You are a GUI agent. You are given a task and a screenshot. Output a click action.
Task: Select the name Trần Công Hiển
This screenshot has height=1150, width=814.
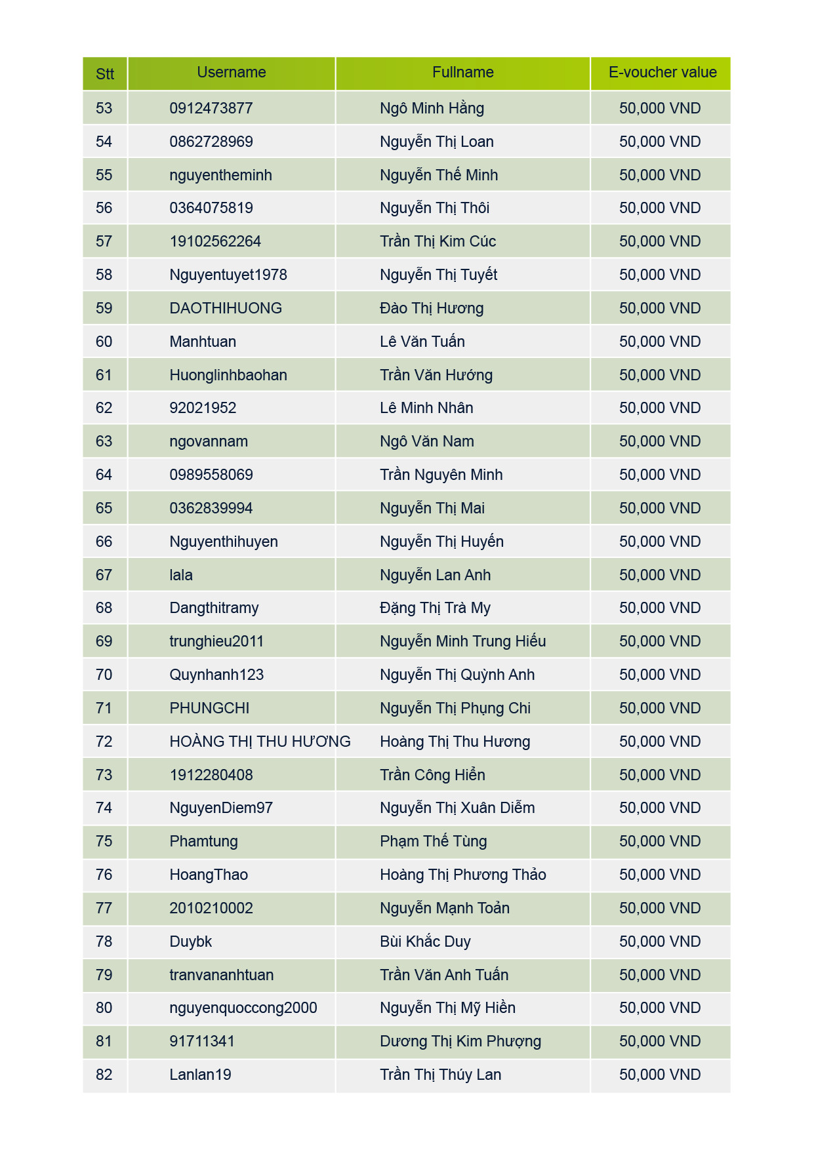[432, 775]
